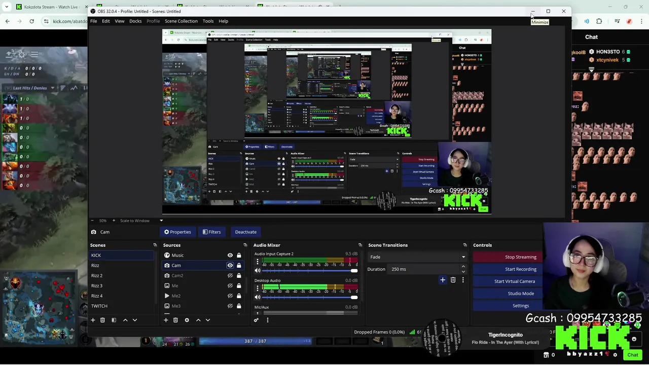Zoom out preview with minus icon

tap(92, 221)
